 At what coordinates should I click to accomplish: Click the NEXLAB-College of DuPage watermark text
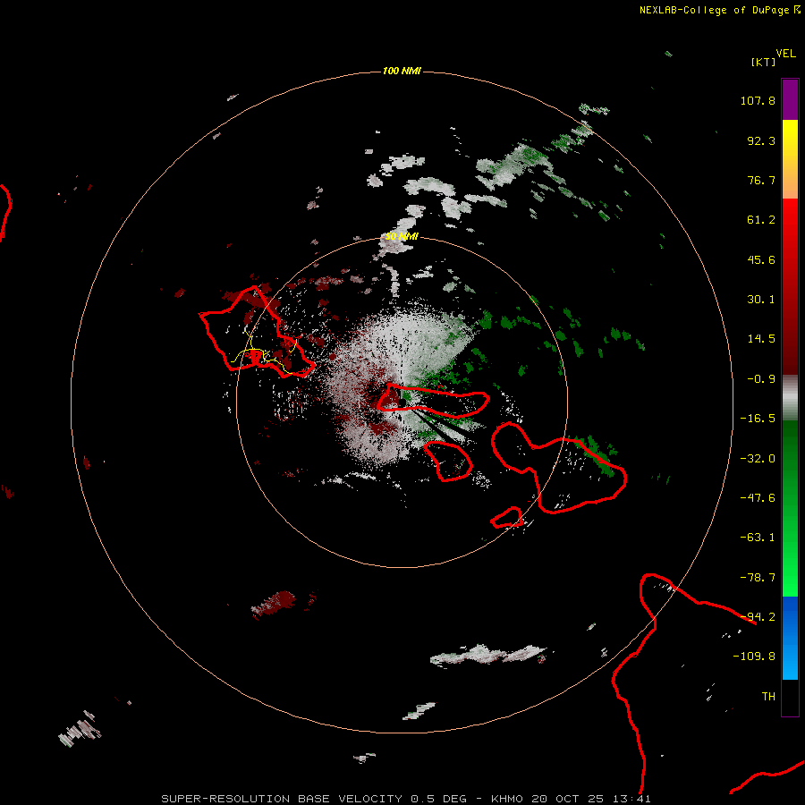[719, 10]
